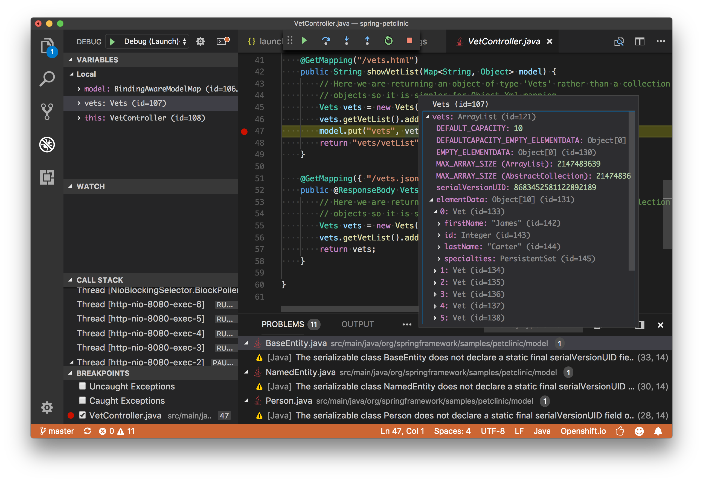Click the master branch indicator
This screenshot has width=703, height=482.
pos(57,431)
